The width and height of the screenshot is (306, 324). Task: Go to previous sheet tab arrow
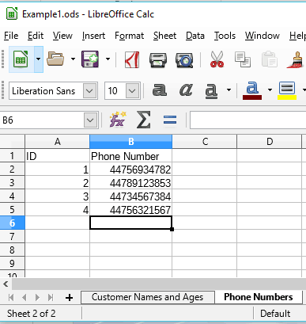tap(25, 298)
